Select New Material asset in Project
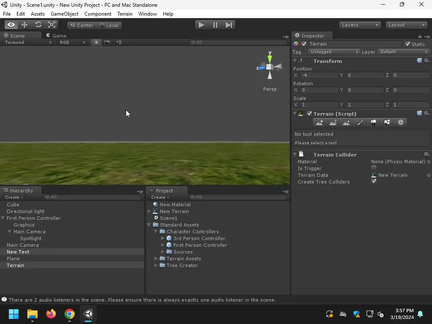This screenshot has width=432, height=324. coord(175,205)
